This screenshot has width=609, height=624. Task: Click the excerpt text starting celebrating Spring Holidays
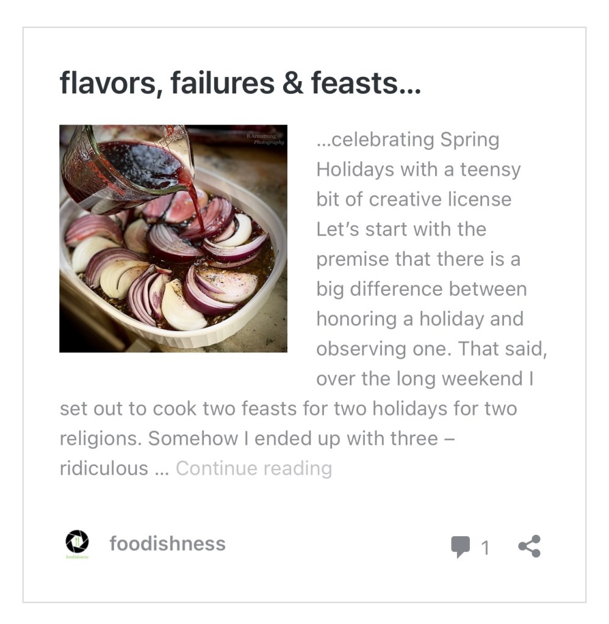pyautogui.click(x=407, y=140)
